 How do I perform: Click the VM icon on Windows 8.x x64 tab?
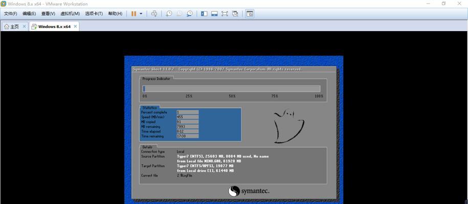[x=34, y=27]
